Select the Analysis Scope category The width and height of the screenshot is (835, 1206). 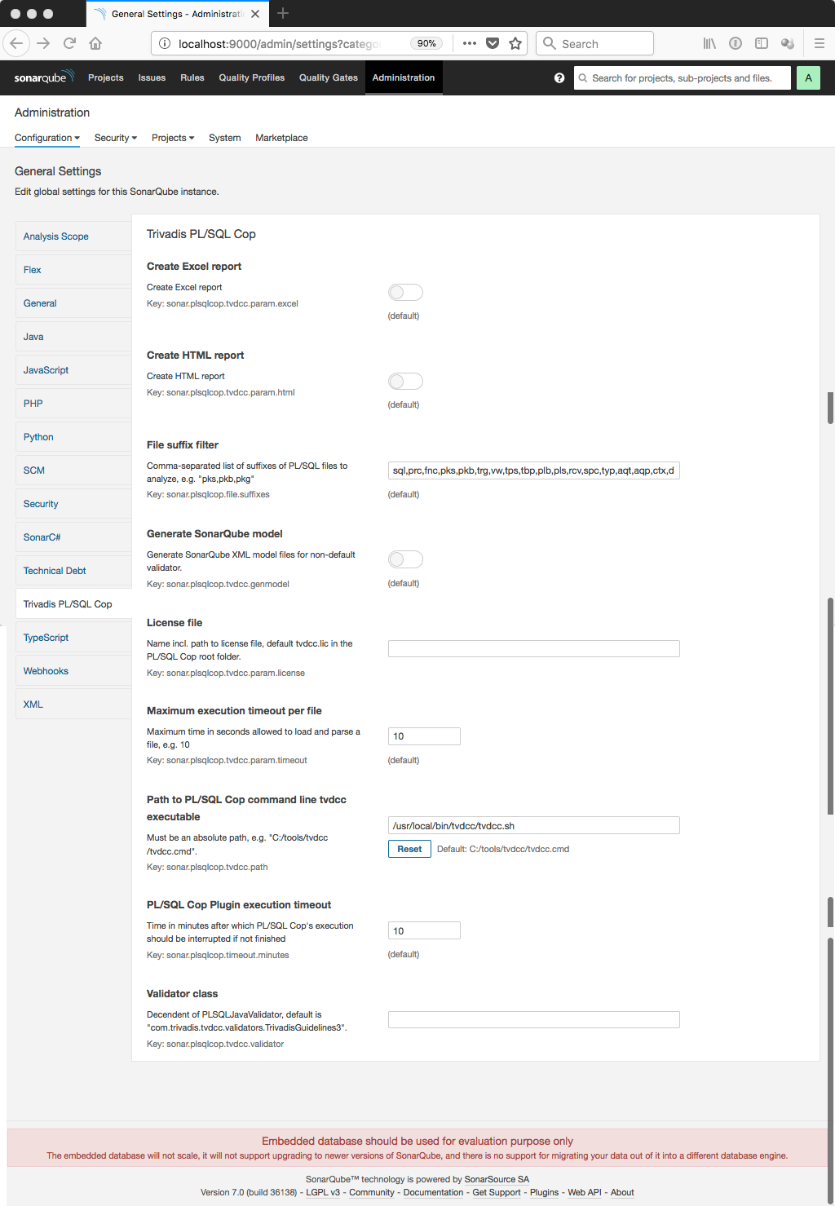click(x=73, y=236)
